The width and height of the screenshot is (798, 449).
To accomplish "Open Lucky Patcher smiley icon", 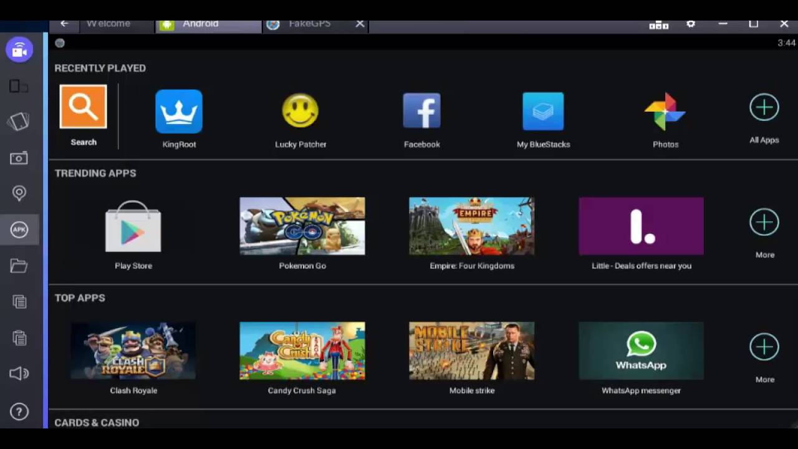I will (300, 111).
